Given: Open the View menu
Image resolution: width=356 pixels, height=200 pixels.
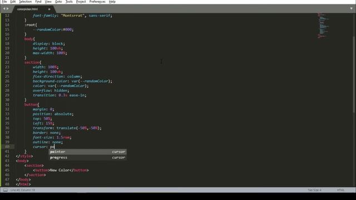Looking at the screenshot, I should pos(48,2).
